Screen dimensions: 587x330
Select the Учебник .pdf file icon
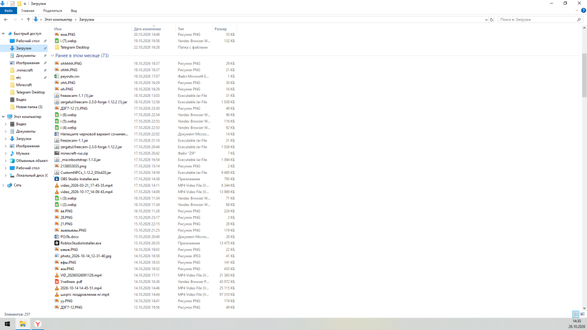pos(57,282)
